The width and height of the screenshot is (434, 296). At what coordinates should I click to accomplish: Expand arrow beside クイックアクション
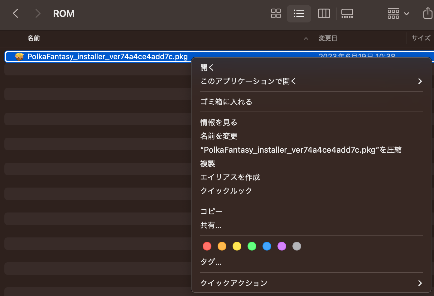[x=420, y=283]
